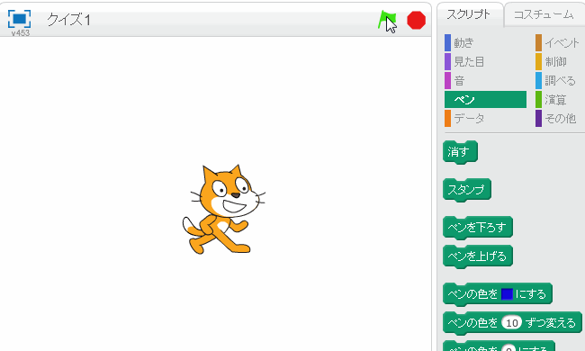
Task: Stop the project with red stop sign
Action: click(416, 20)
